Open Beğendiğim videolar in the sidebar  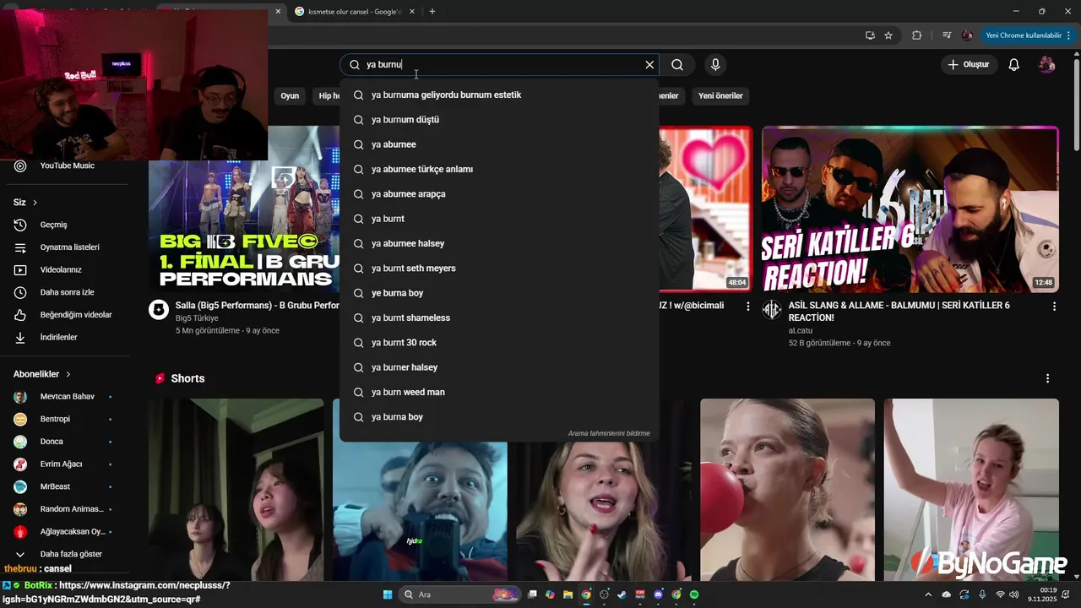(66, 315)
